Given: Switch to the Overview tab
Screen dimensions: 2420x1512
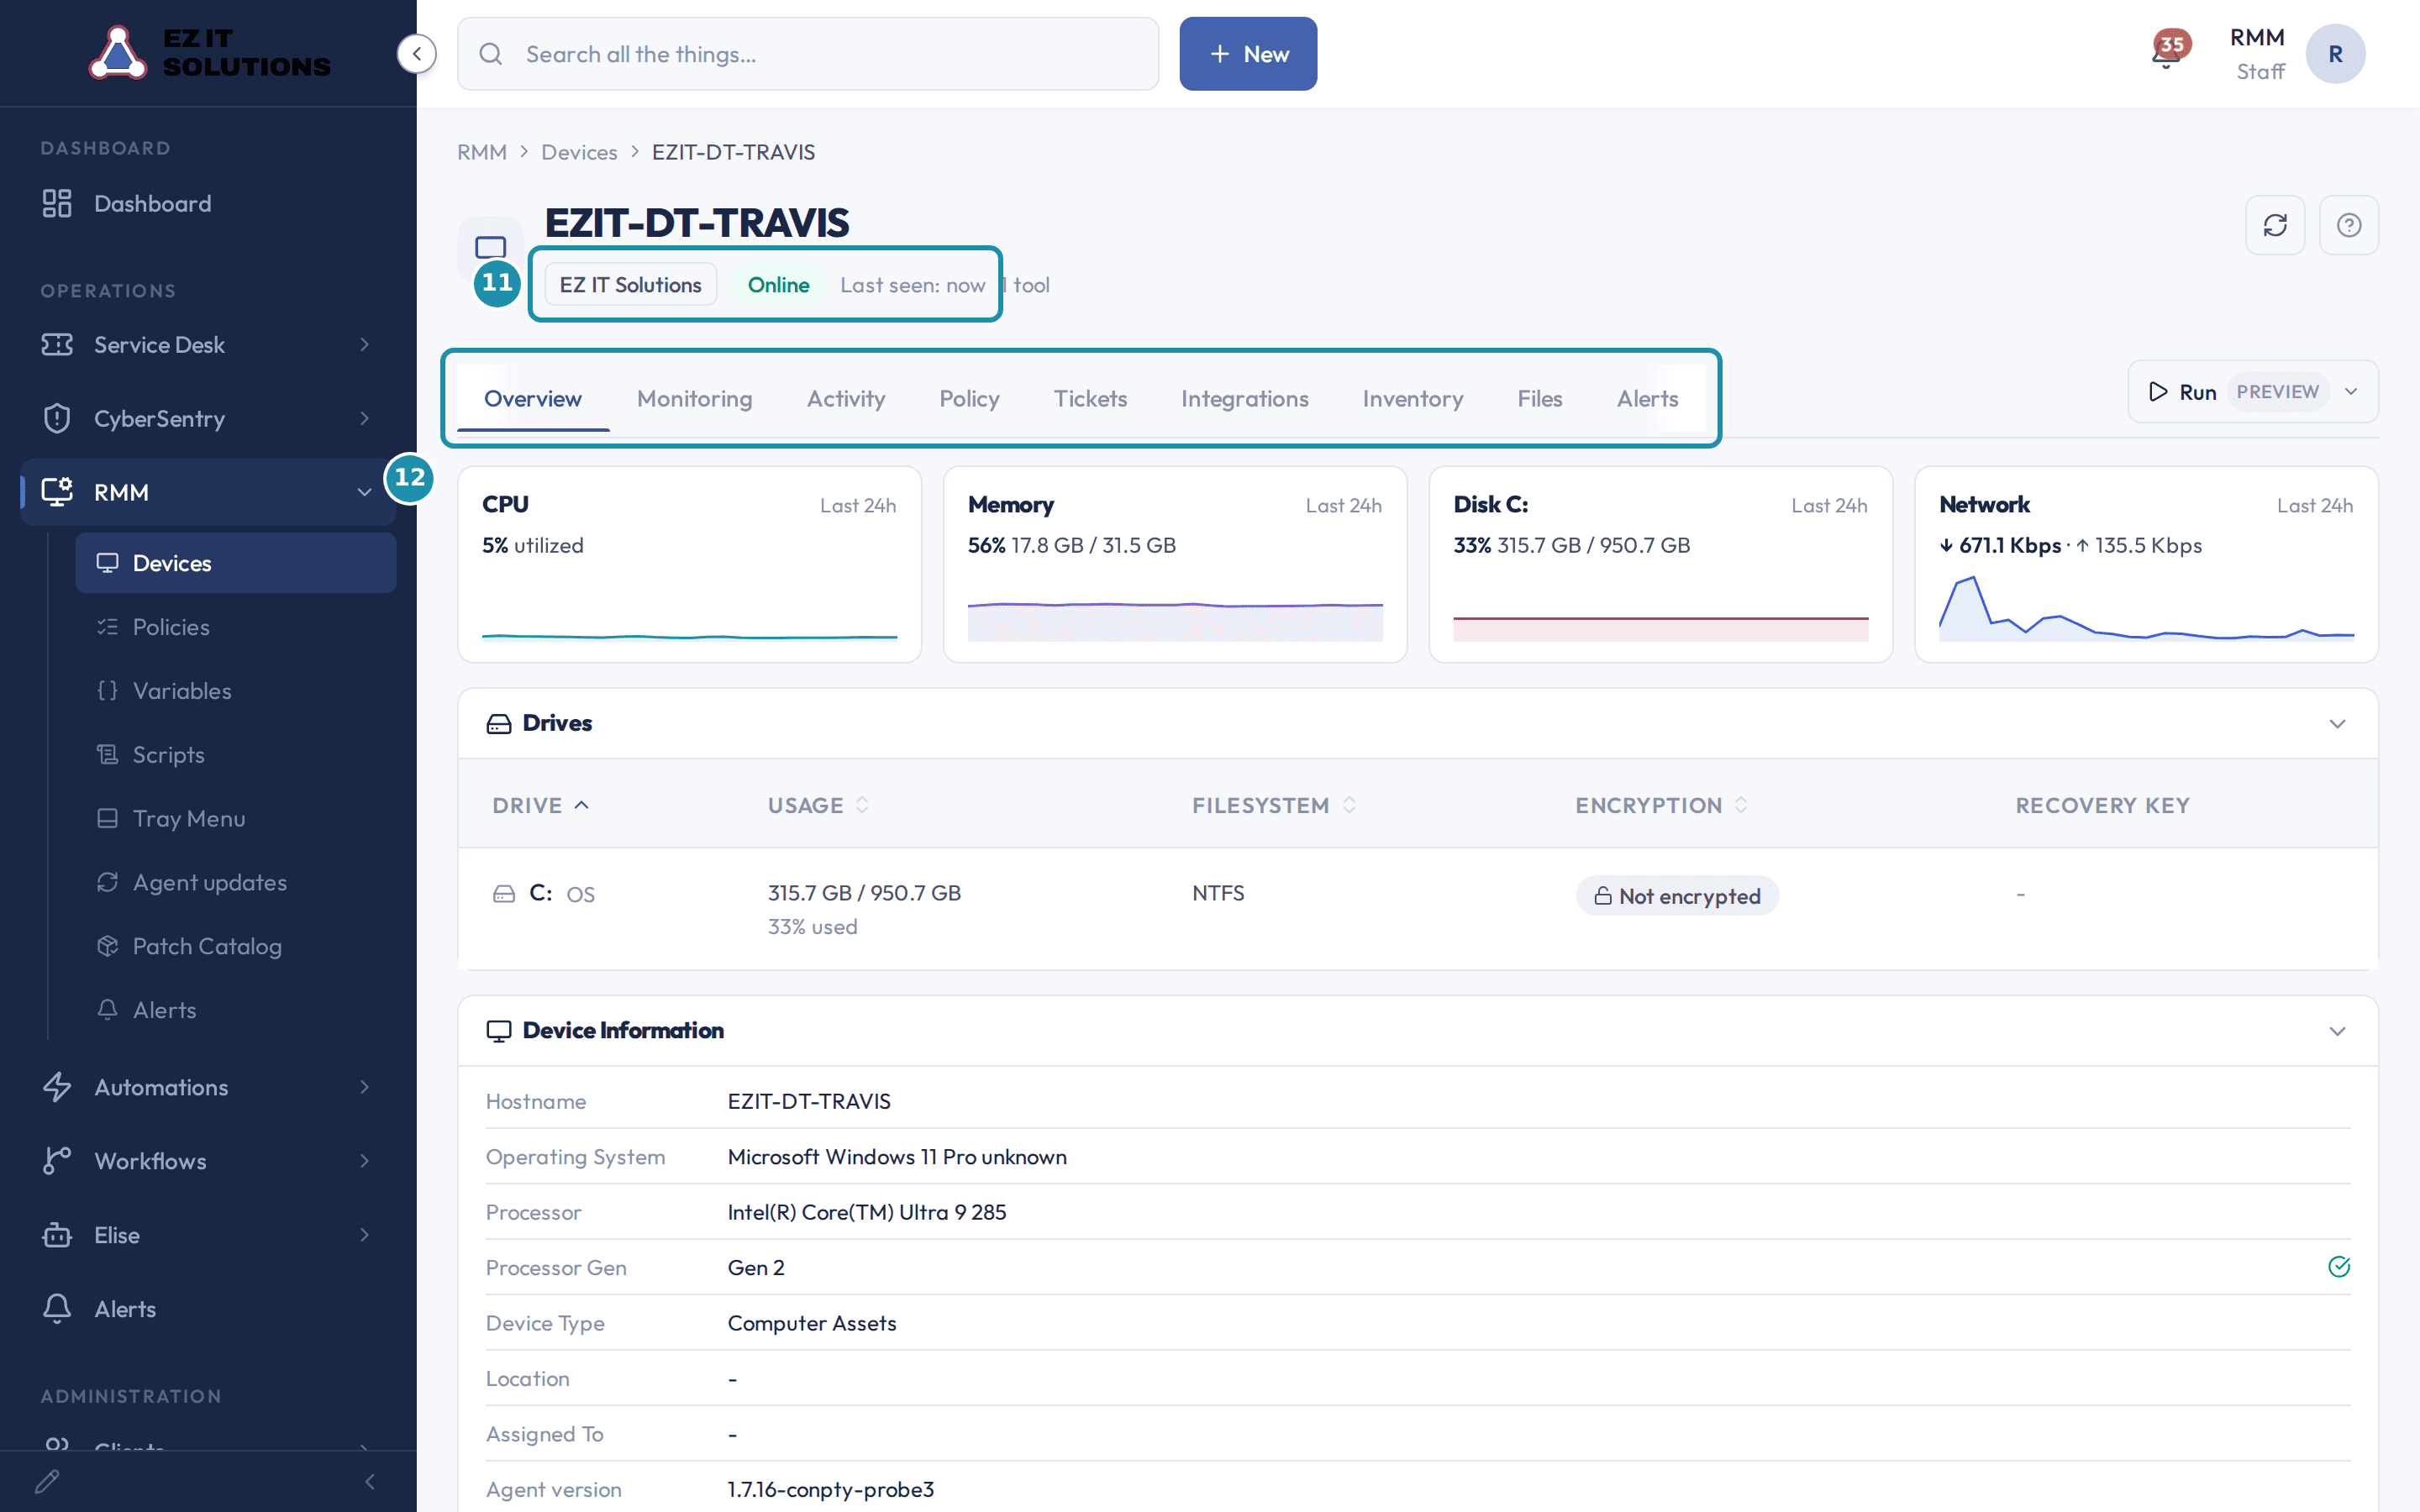Looking at the screenshot, I should pos(532,399).
